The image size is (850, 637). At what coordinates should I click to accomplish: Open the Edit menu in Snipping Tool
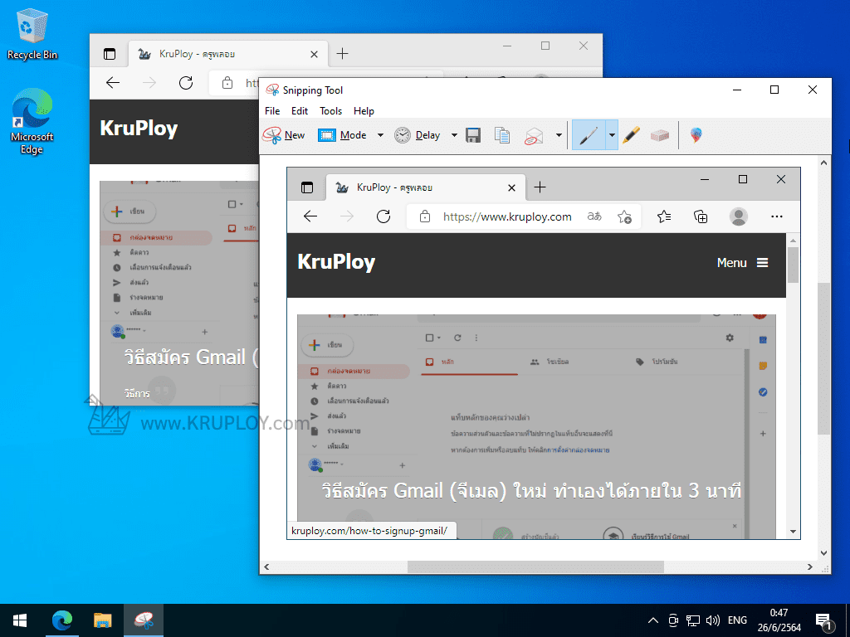299,111
